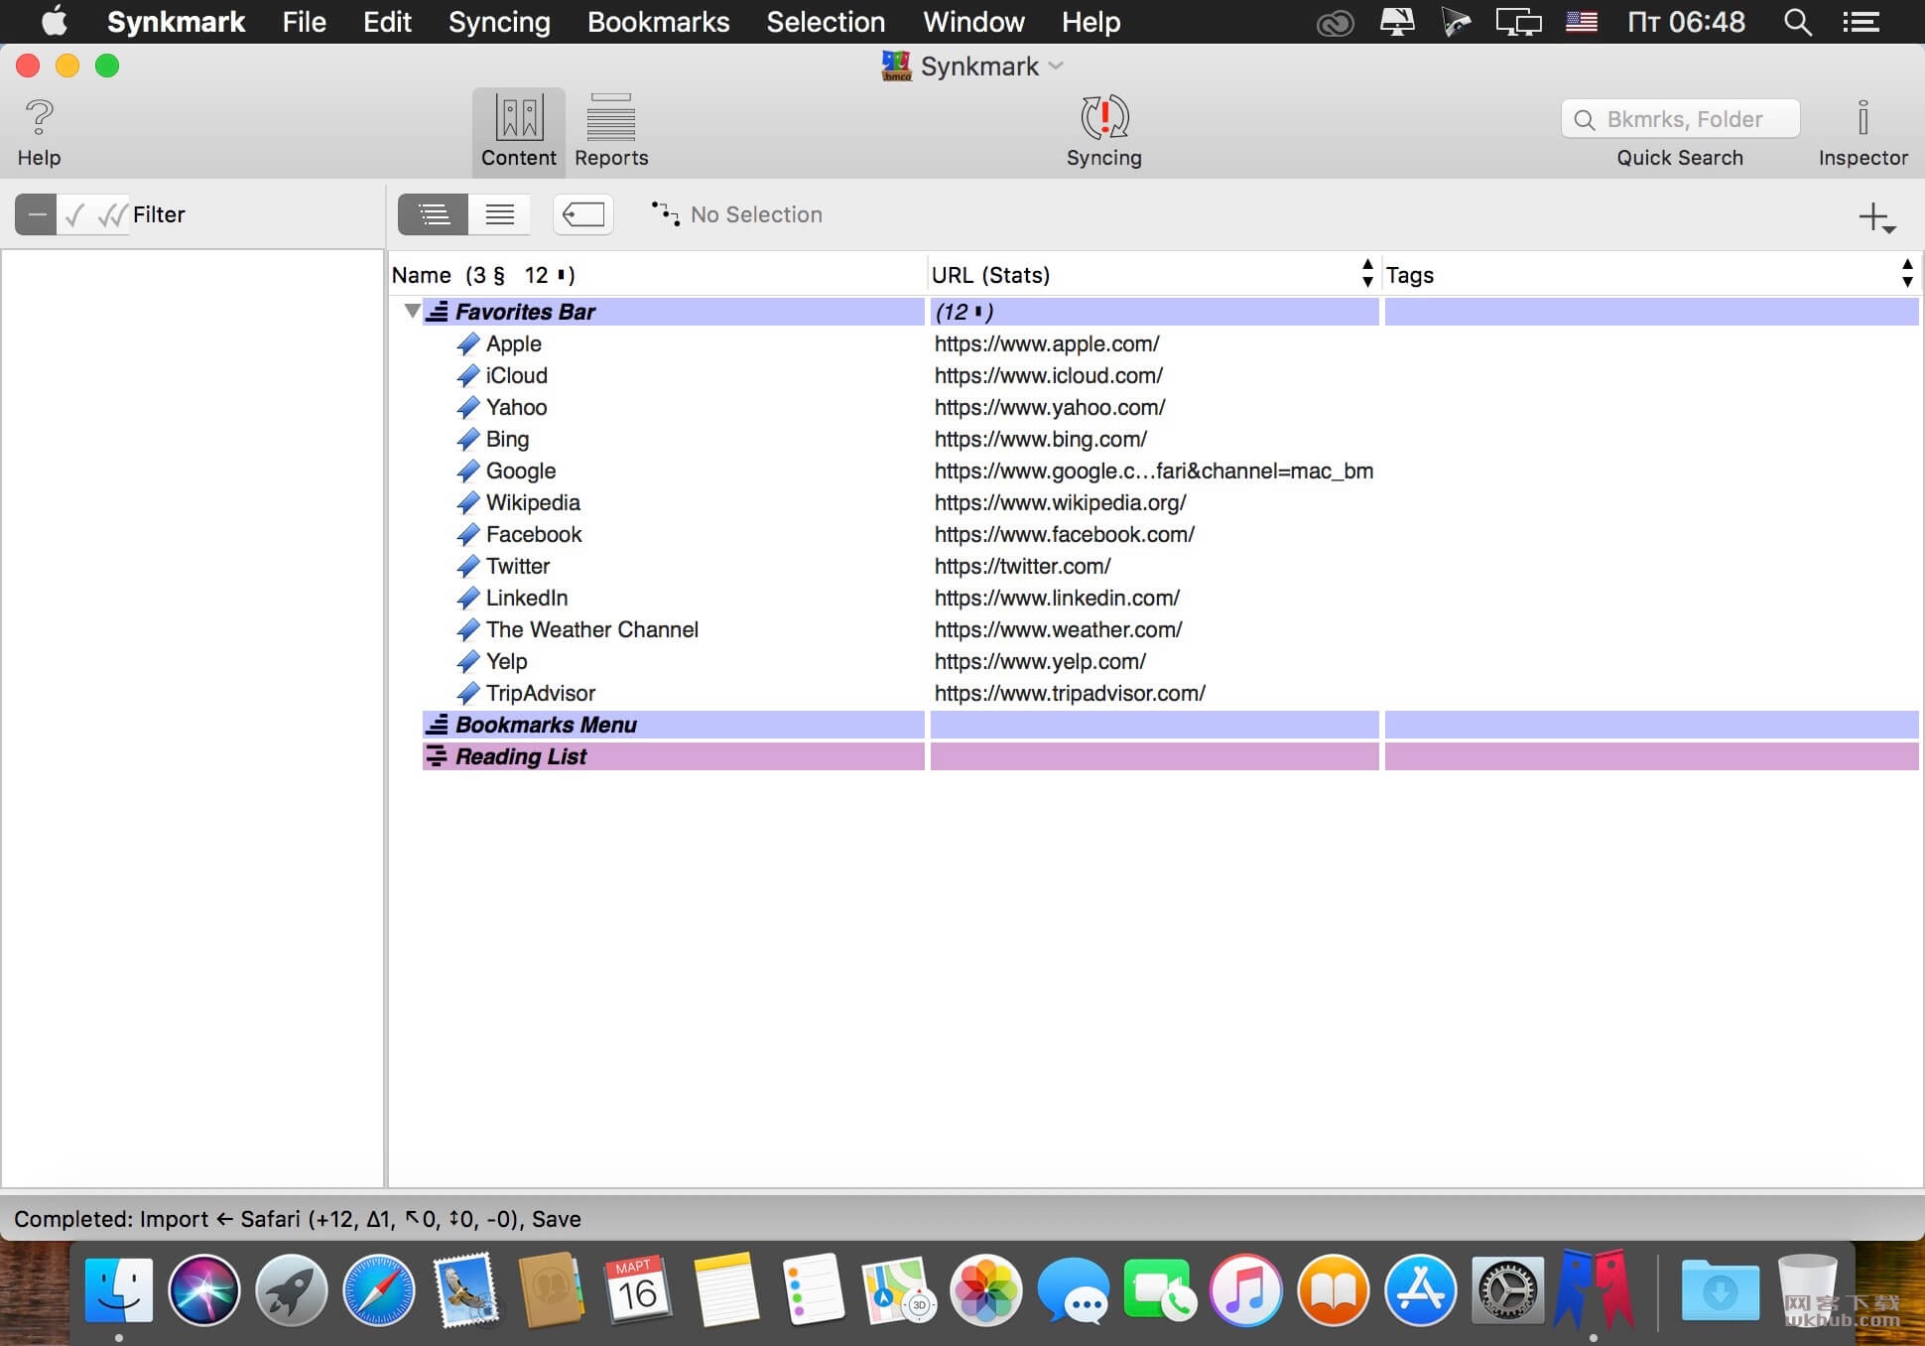Viewport: 1925px width, 1346px height.
Task: Click the https://twitter.com/ URL cell
Action: tap(1023, 566)
